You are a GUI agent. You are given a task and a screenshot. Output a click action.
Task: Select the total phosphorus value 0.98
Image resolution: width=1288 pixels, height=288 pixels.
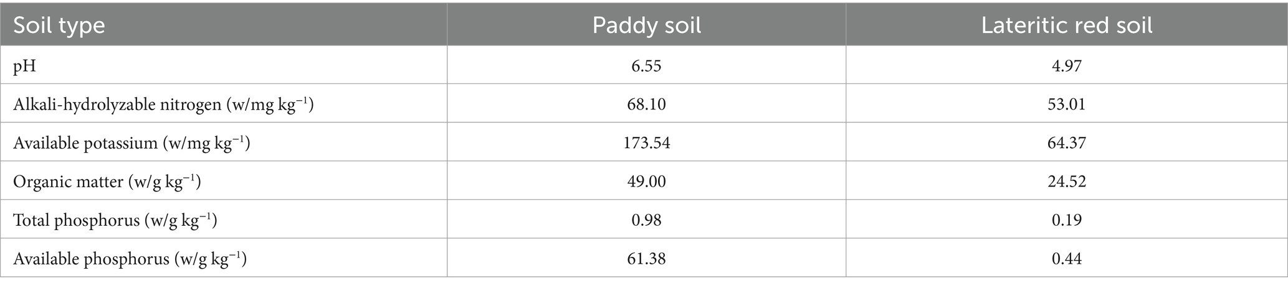[x=646, y=220]
